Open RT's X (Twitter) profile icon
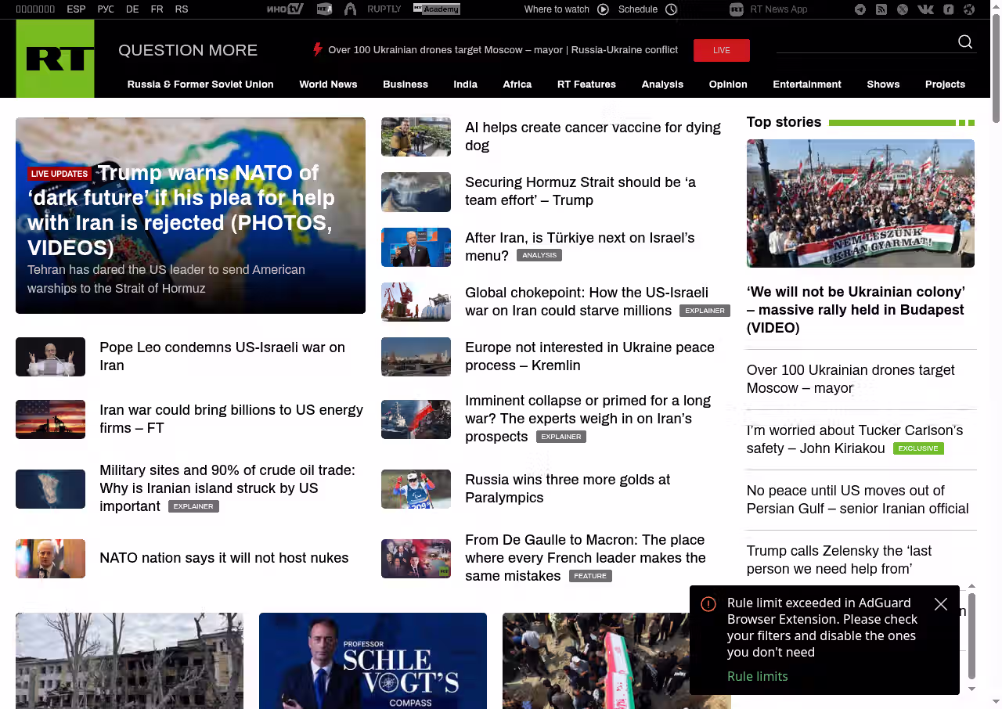The height and width of the screenshot is (709, 1002). click(x=903, y=9)
